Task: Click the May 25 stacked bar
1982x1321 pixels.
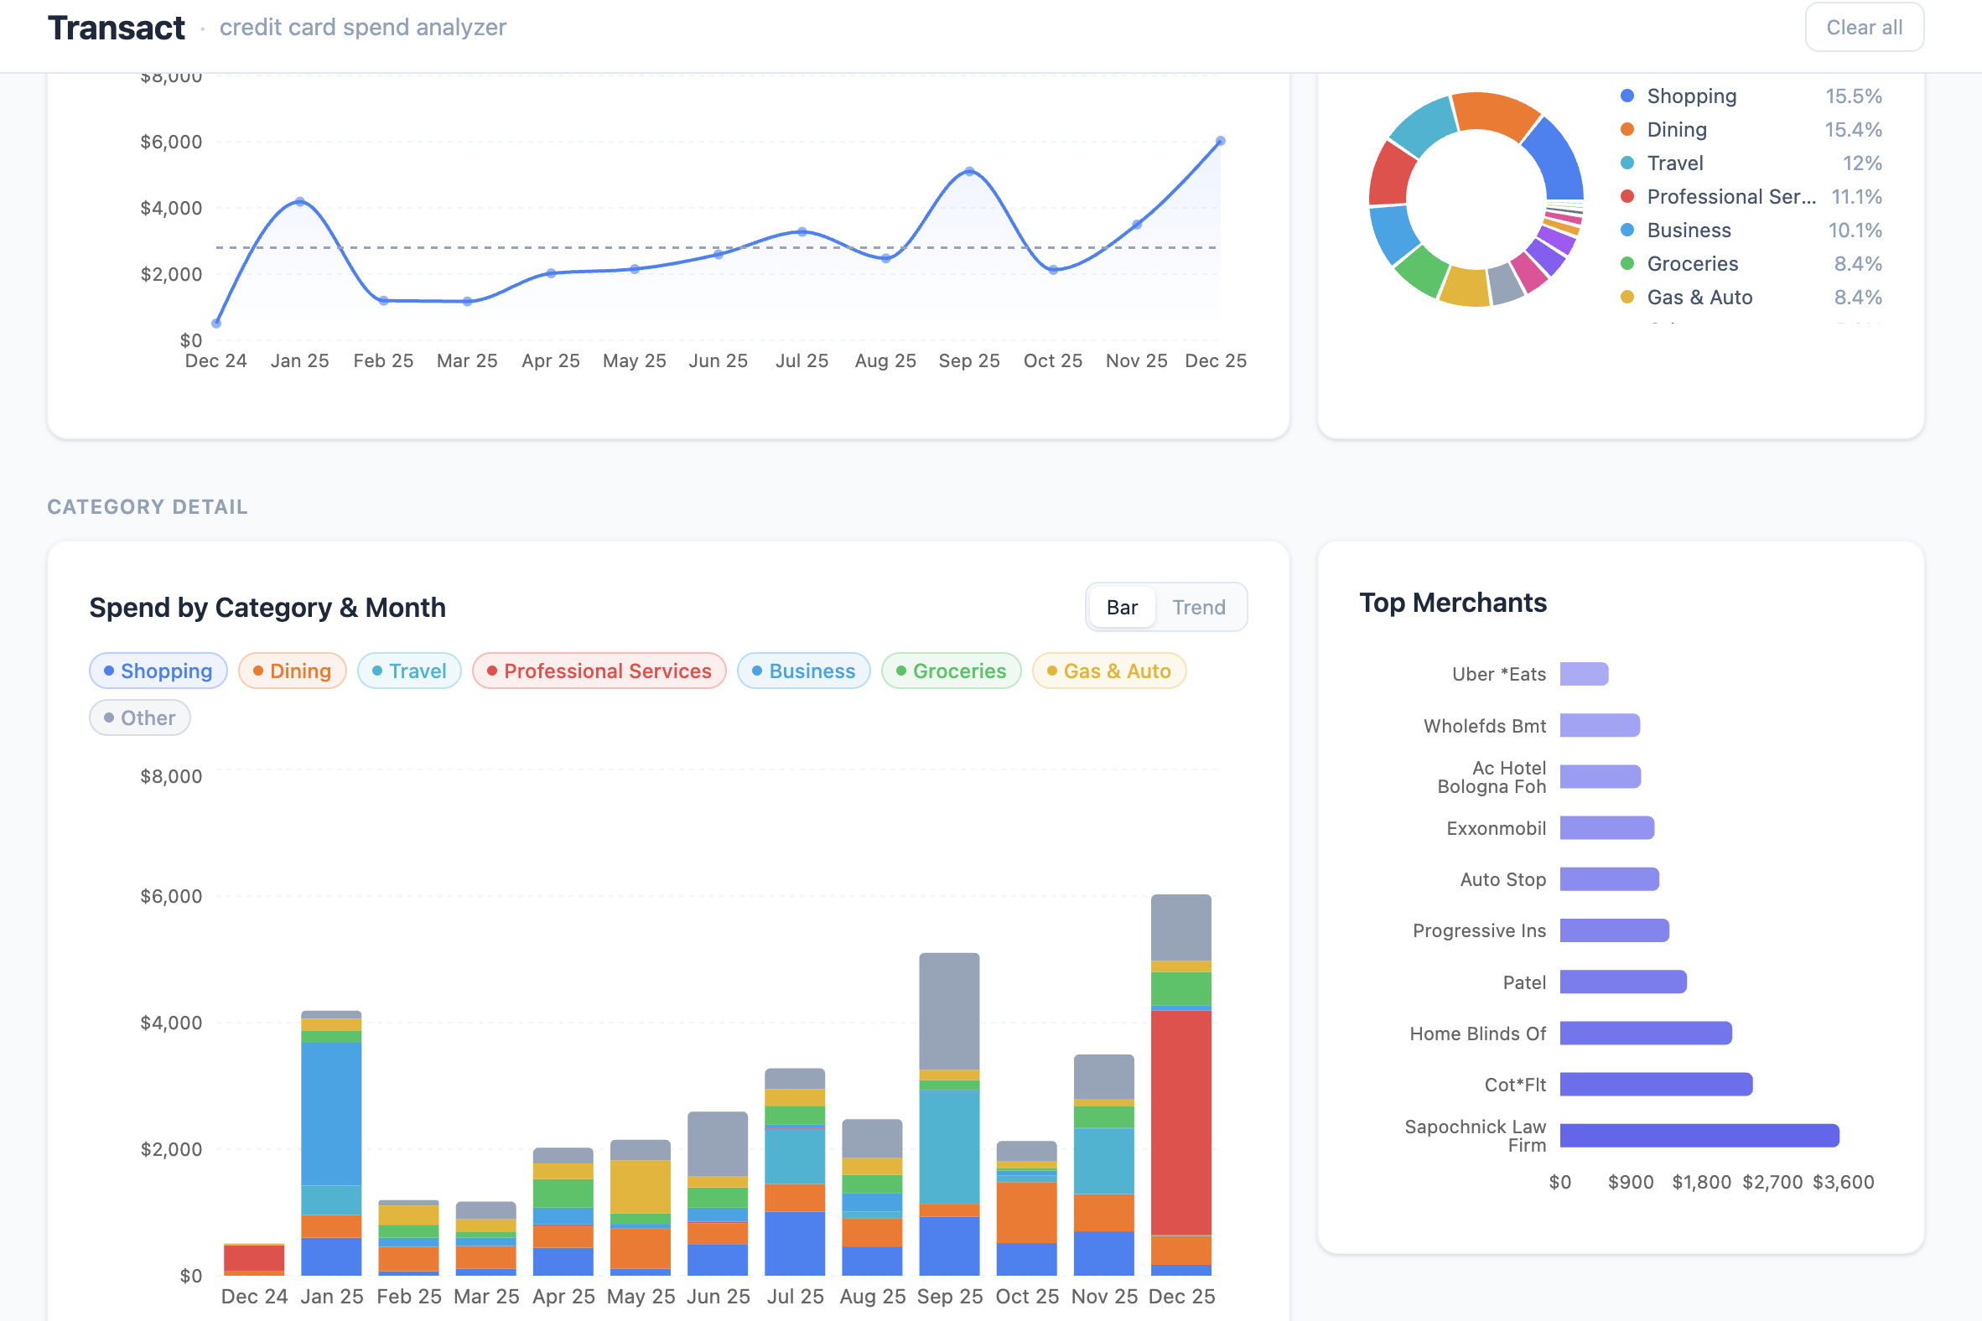Action: [641, 1207]
